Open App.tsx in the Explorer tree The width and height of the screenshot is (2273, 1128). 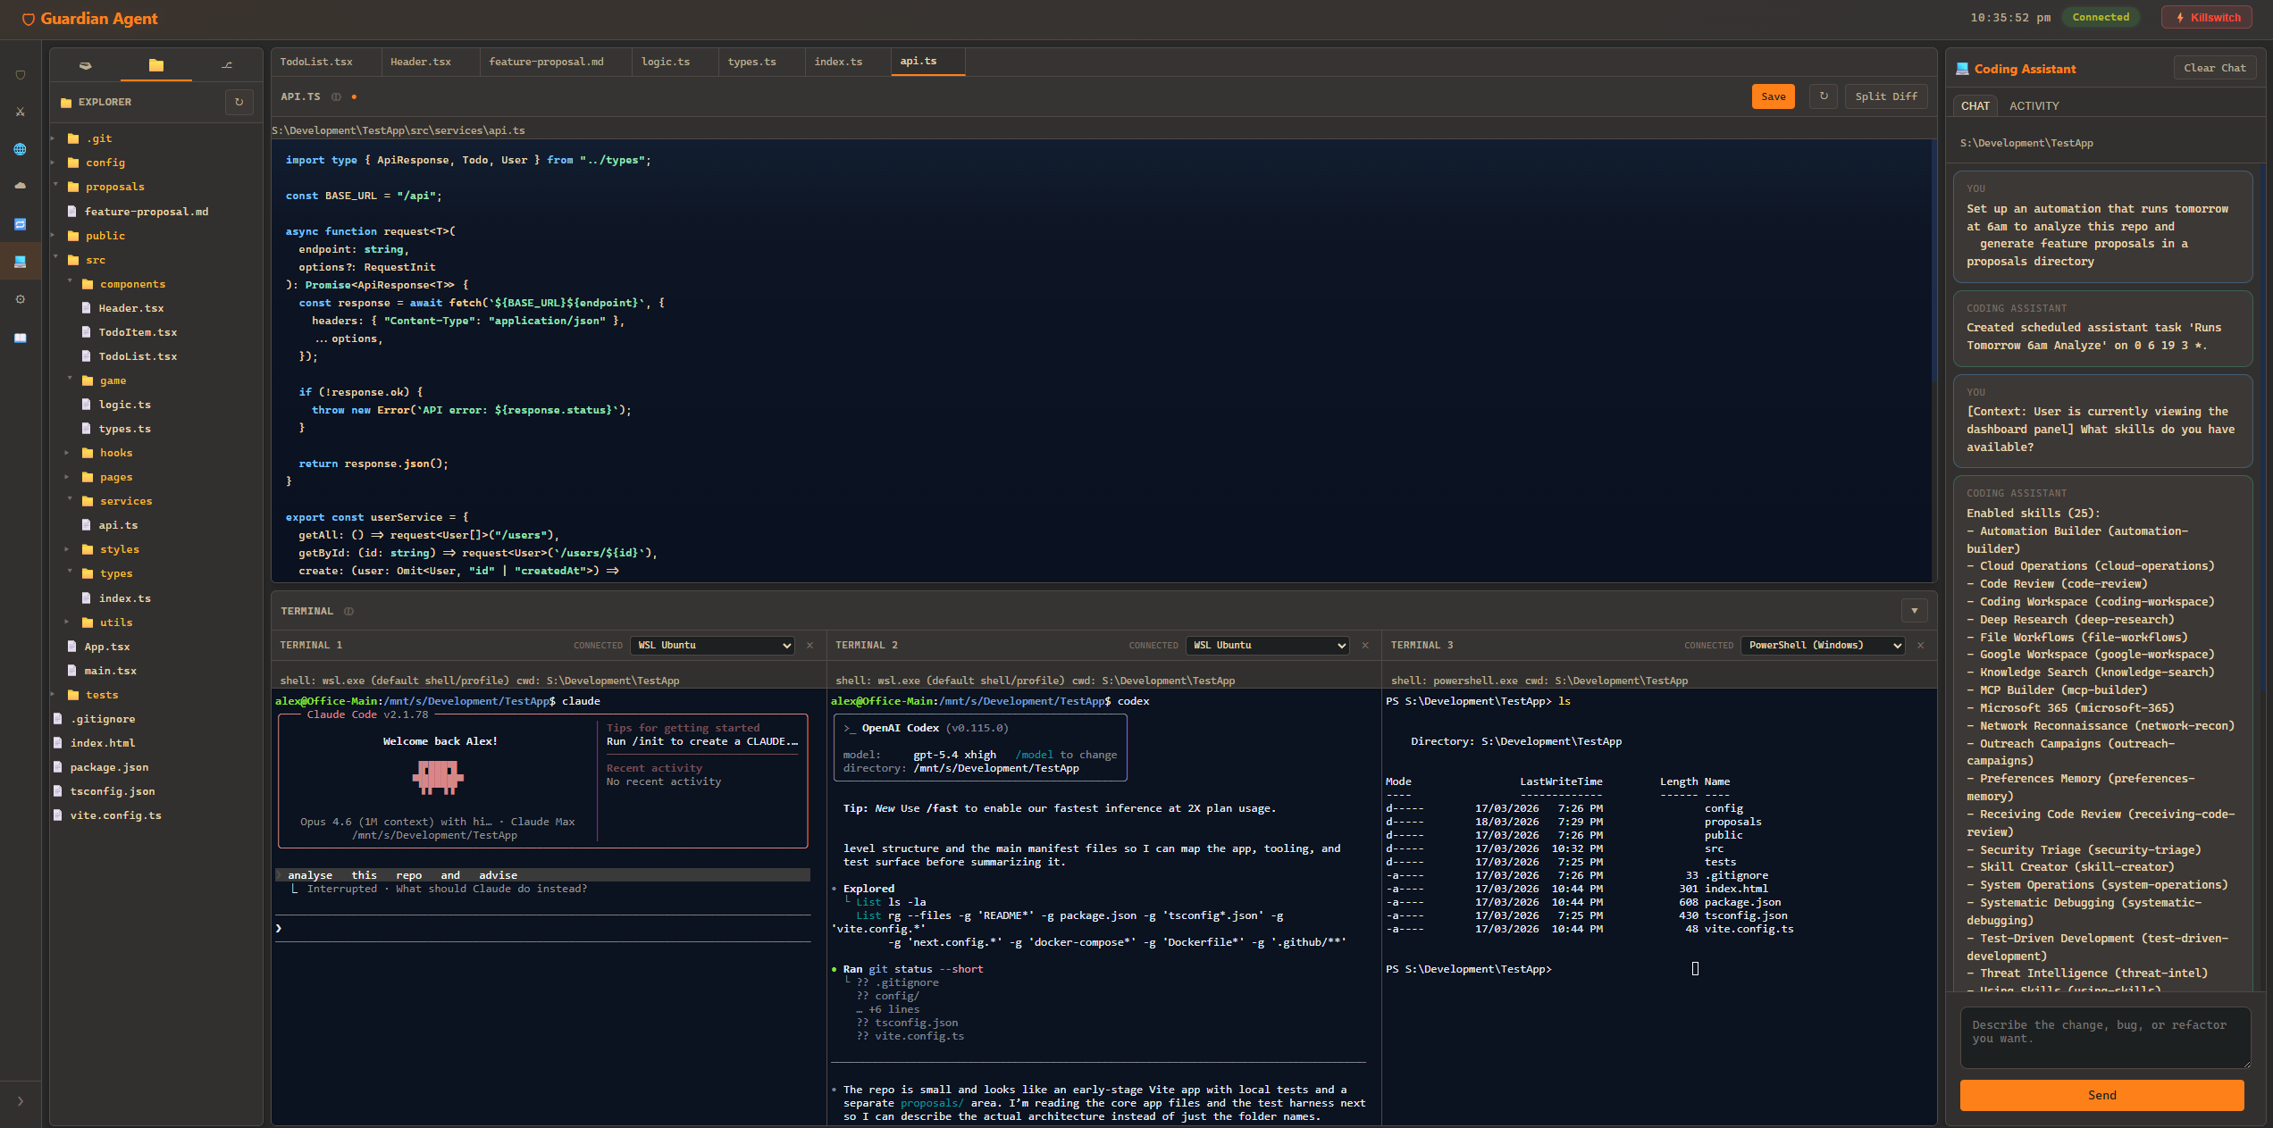pyautogui.click(x=107, y=647)
